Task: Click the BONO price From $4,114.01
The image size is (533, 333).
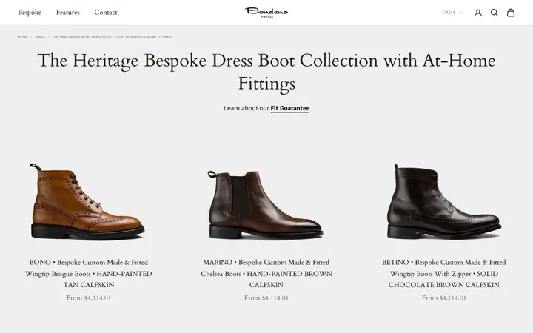Action: [x=88, y=298]
